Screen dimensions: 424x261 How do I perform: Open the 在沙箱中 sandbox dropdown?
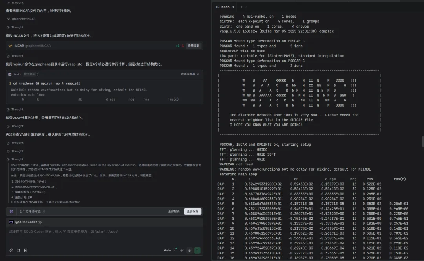31,74
